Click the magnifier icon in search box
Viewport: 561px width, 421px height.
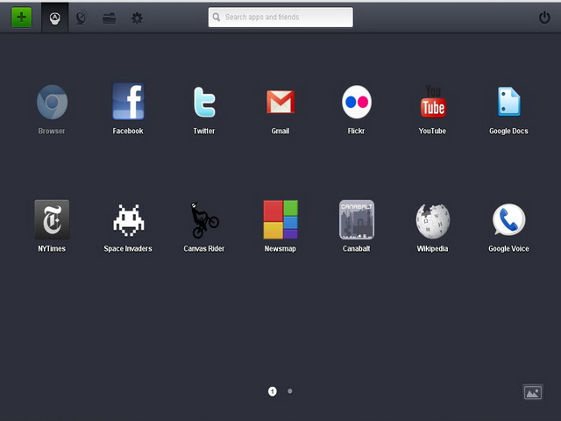(x=217, y=18)
